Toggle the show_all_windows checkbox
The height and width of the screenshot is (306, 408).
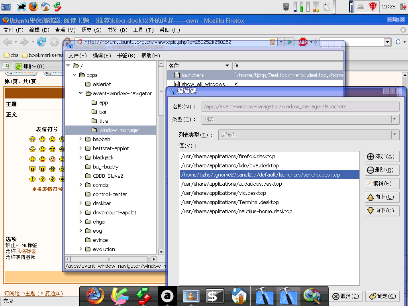pyautogui.click(x=236, y=84)
